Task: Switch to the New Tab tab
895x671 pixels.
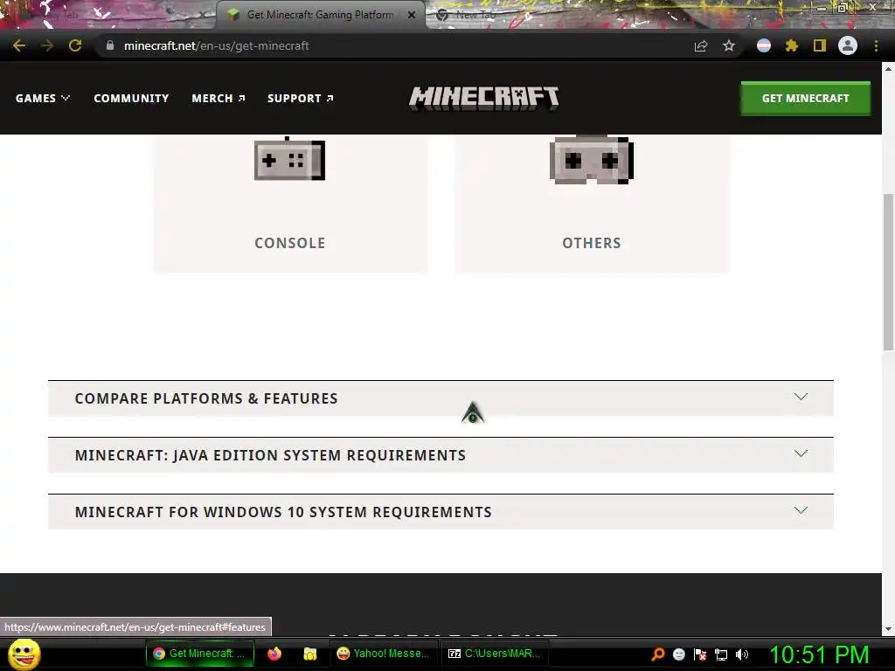Action: pyautogui.click(x=474, y=15)
